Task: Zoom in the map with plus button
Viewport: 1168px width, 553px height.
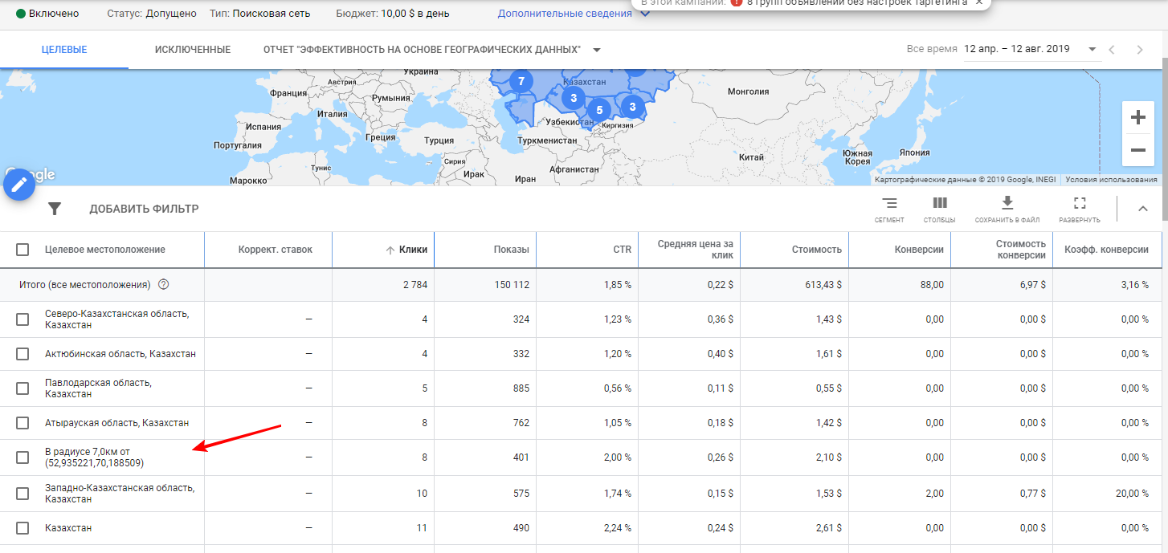Action: [x=1138, y=117]
